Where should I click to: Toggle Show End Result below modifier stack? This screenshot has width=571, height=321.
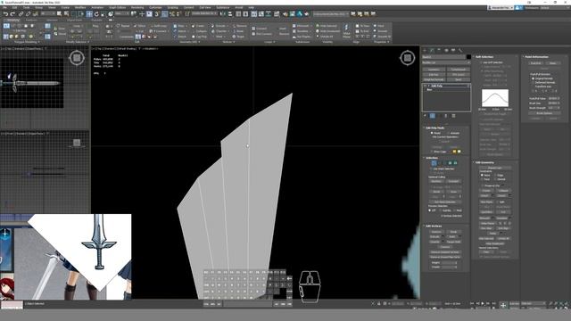[x=432, y=116]
